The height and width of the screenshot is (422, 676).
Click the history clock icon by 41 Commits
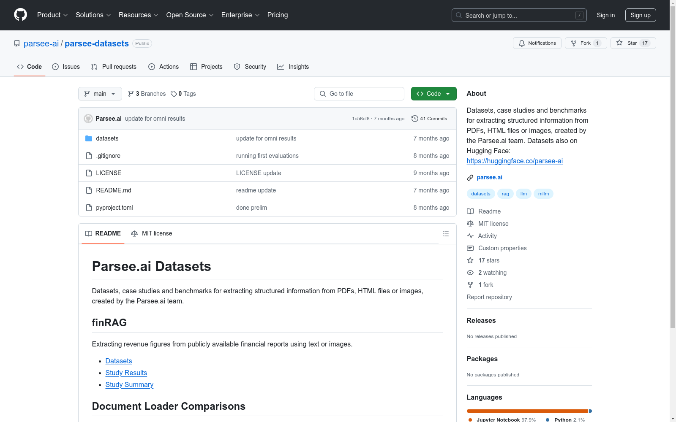[x=415, y=119]
